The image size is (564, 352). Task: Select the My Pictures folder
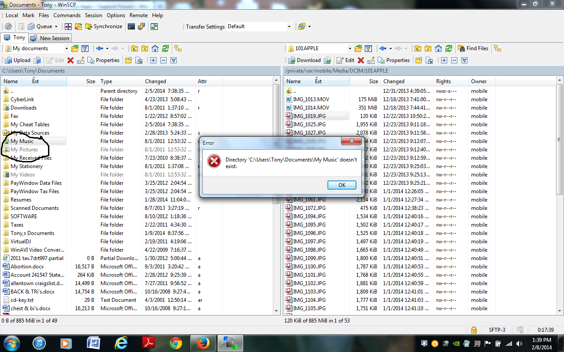click(25, 149)
